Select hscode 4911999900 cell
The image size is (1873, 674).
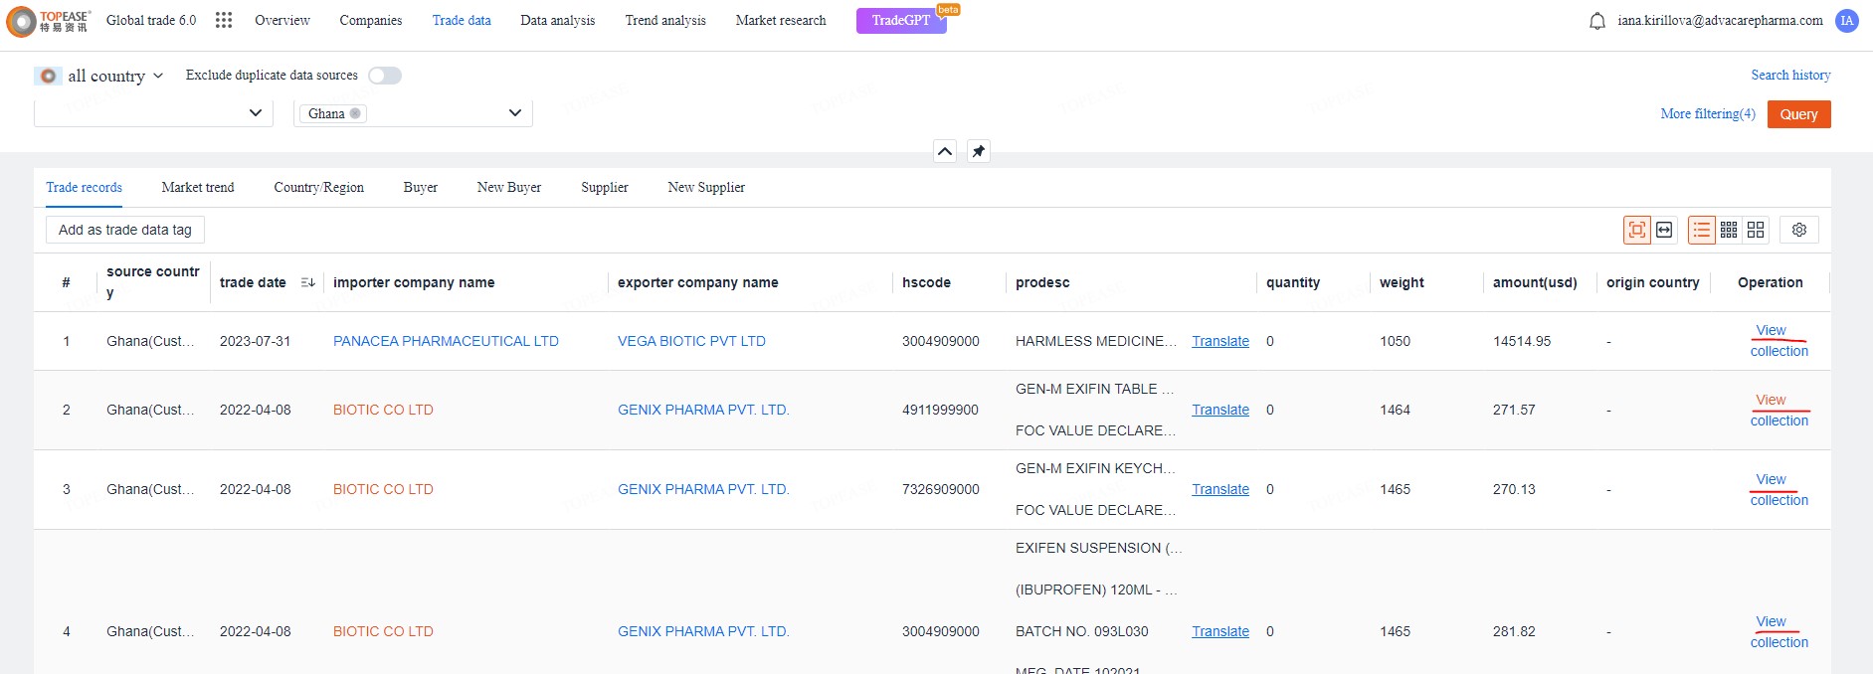pos(940,410)
